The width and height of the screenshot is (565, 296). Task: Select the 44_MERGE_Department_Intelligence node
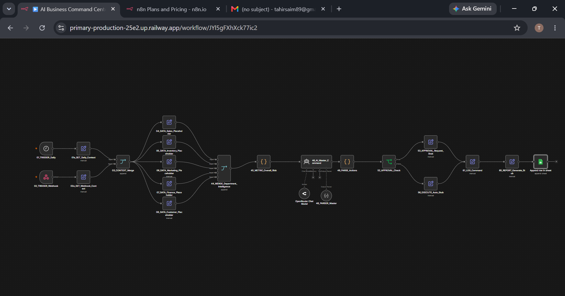pos(224,168)
